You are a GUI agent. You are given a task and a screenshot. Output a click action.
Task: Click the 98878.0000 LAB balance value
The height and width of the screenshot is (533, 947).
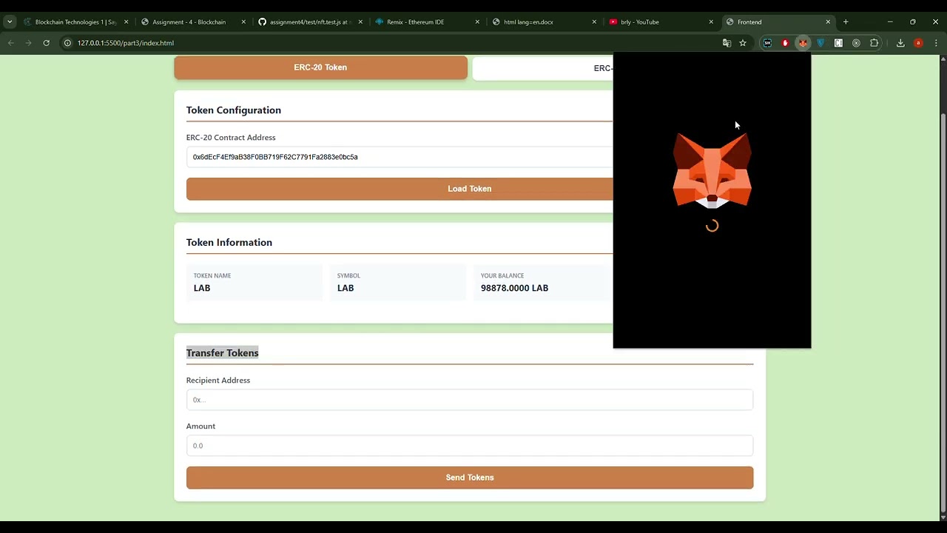pyautogui.click(x=514, y=288)
